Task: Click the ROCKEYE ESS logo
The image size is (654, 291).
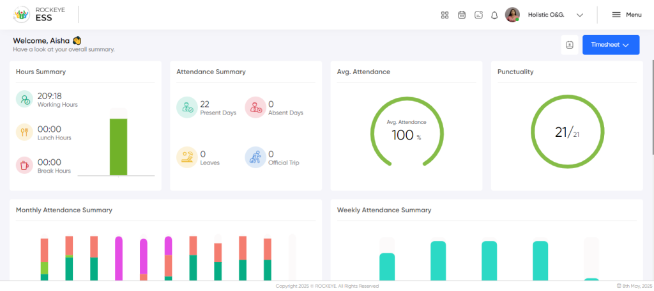Action: [40, 15]
